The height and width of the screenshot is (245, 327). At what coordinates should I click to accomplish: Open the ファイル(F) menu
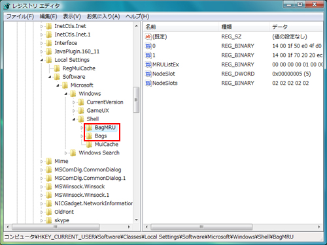[x=20, y=16]
